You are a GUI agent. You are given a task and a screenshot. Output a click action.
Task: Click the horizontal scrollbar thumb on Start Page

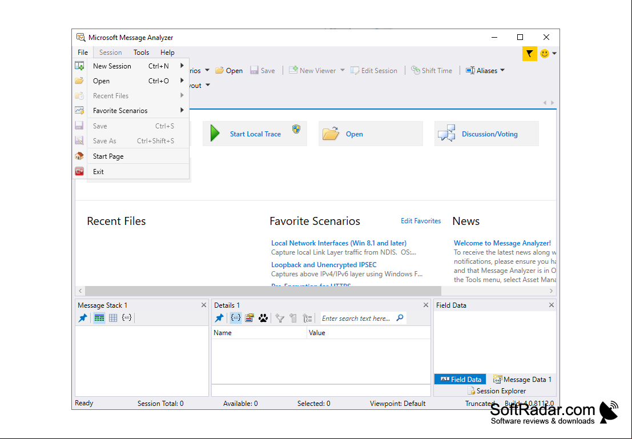[x=263, y=291]
